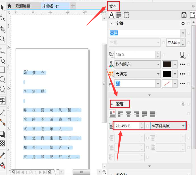The image size is (196, 175).
Task: Click the Home welcome icon
Action: 9,6
